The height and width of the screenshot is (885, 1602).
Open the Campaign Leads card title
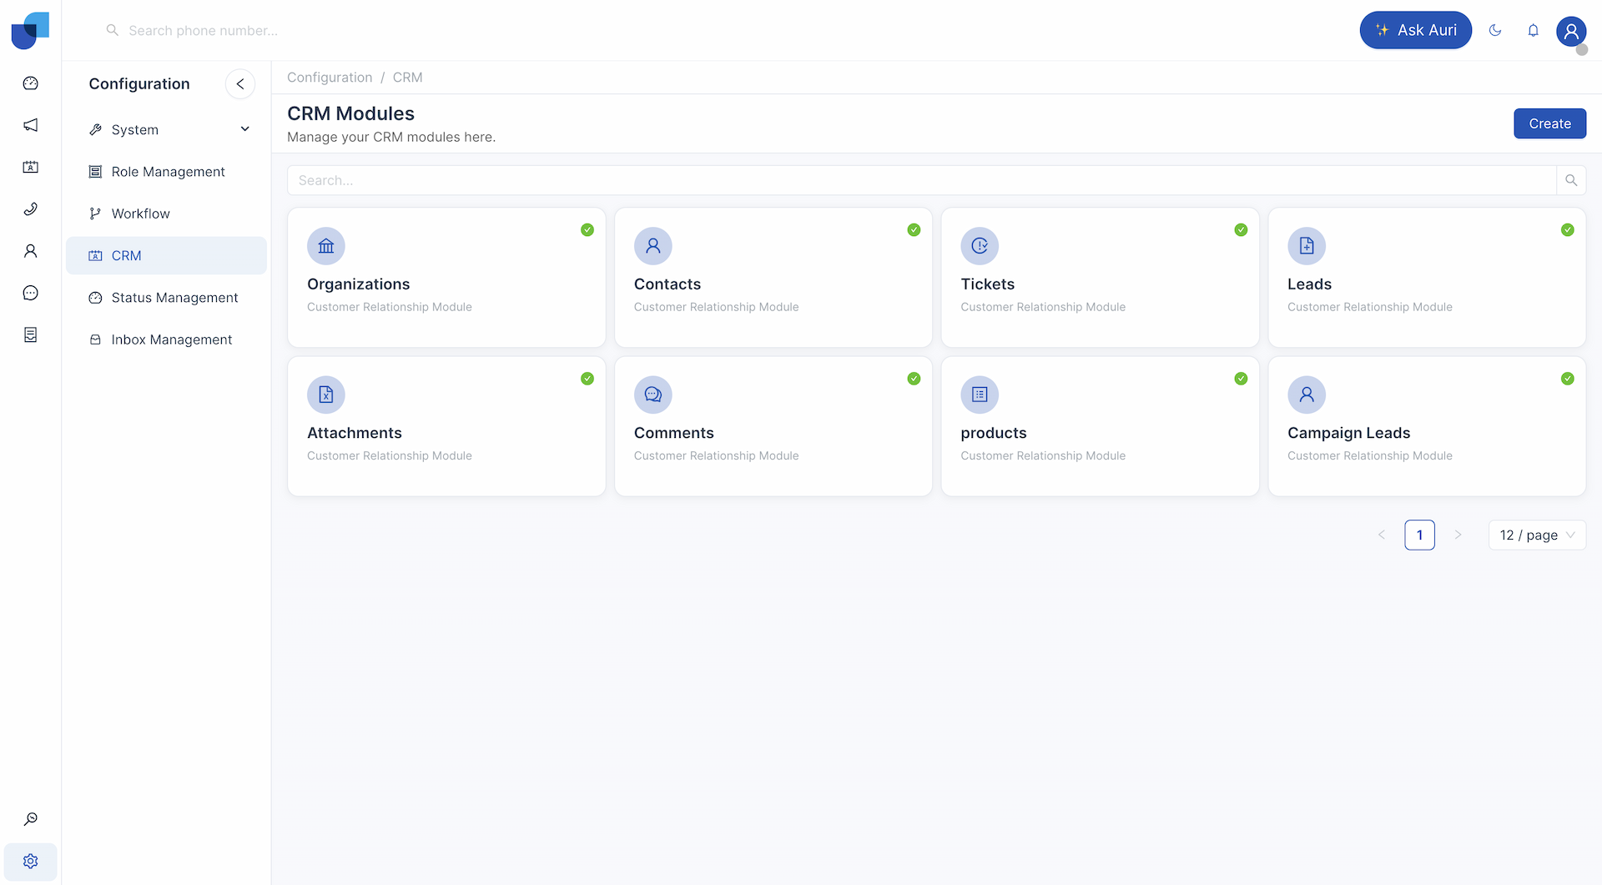(x=1348, y=433)
